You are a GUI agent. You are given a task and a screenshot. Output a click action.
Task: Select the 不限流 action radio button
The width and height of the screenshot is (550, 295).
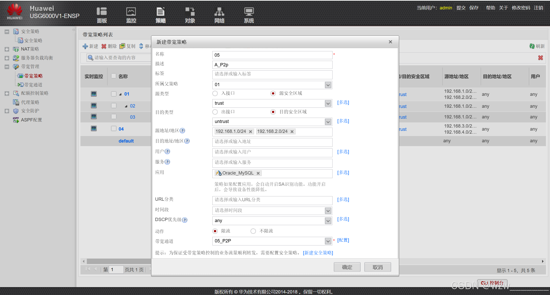click(253, 231)
